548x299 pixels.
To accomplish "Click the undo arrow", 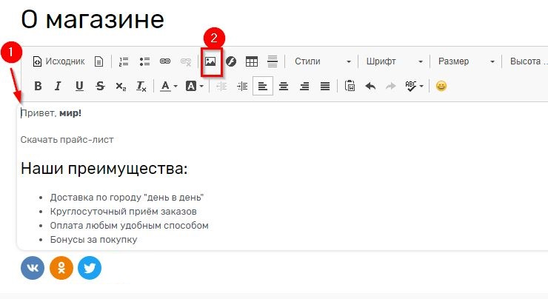I will pos(370,86).
